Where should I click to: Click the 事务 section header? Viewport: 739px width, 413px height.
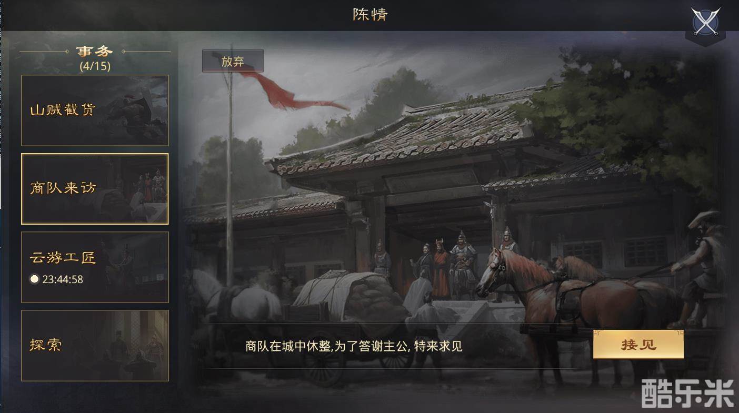tap(95, 51)
